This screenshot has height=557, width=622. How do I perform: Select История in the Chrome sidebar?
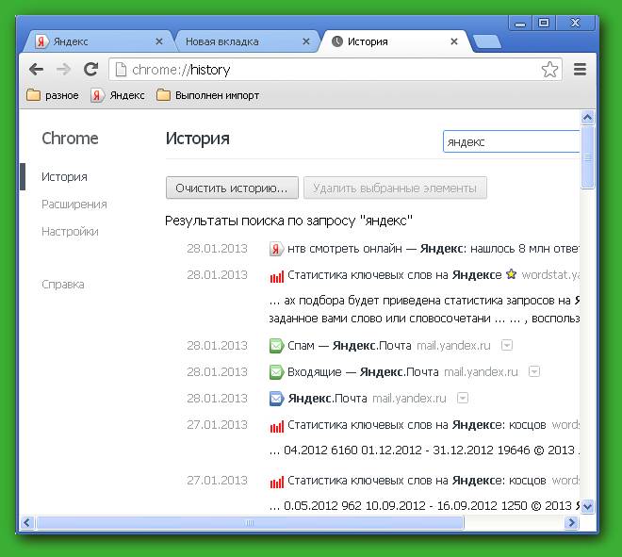64,177
